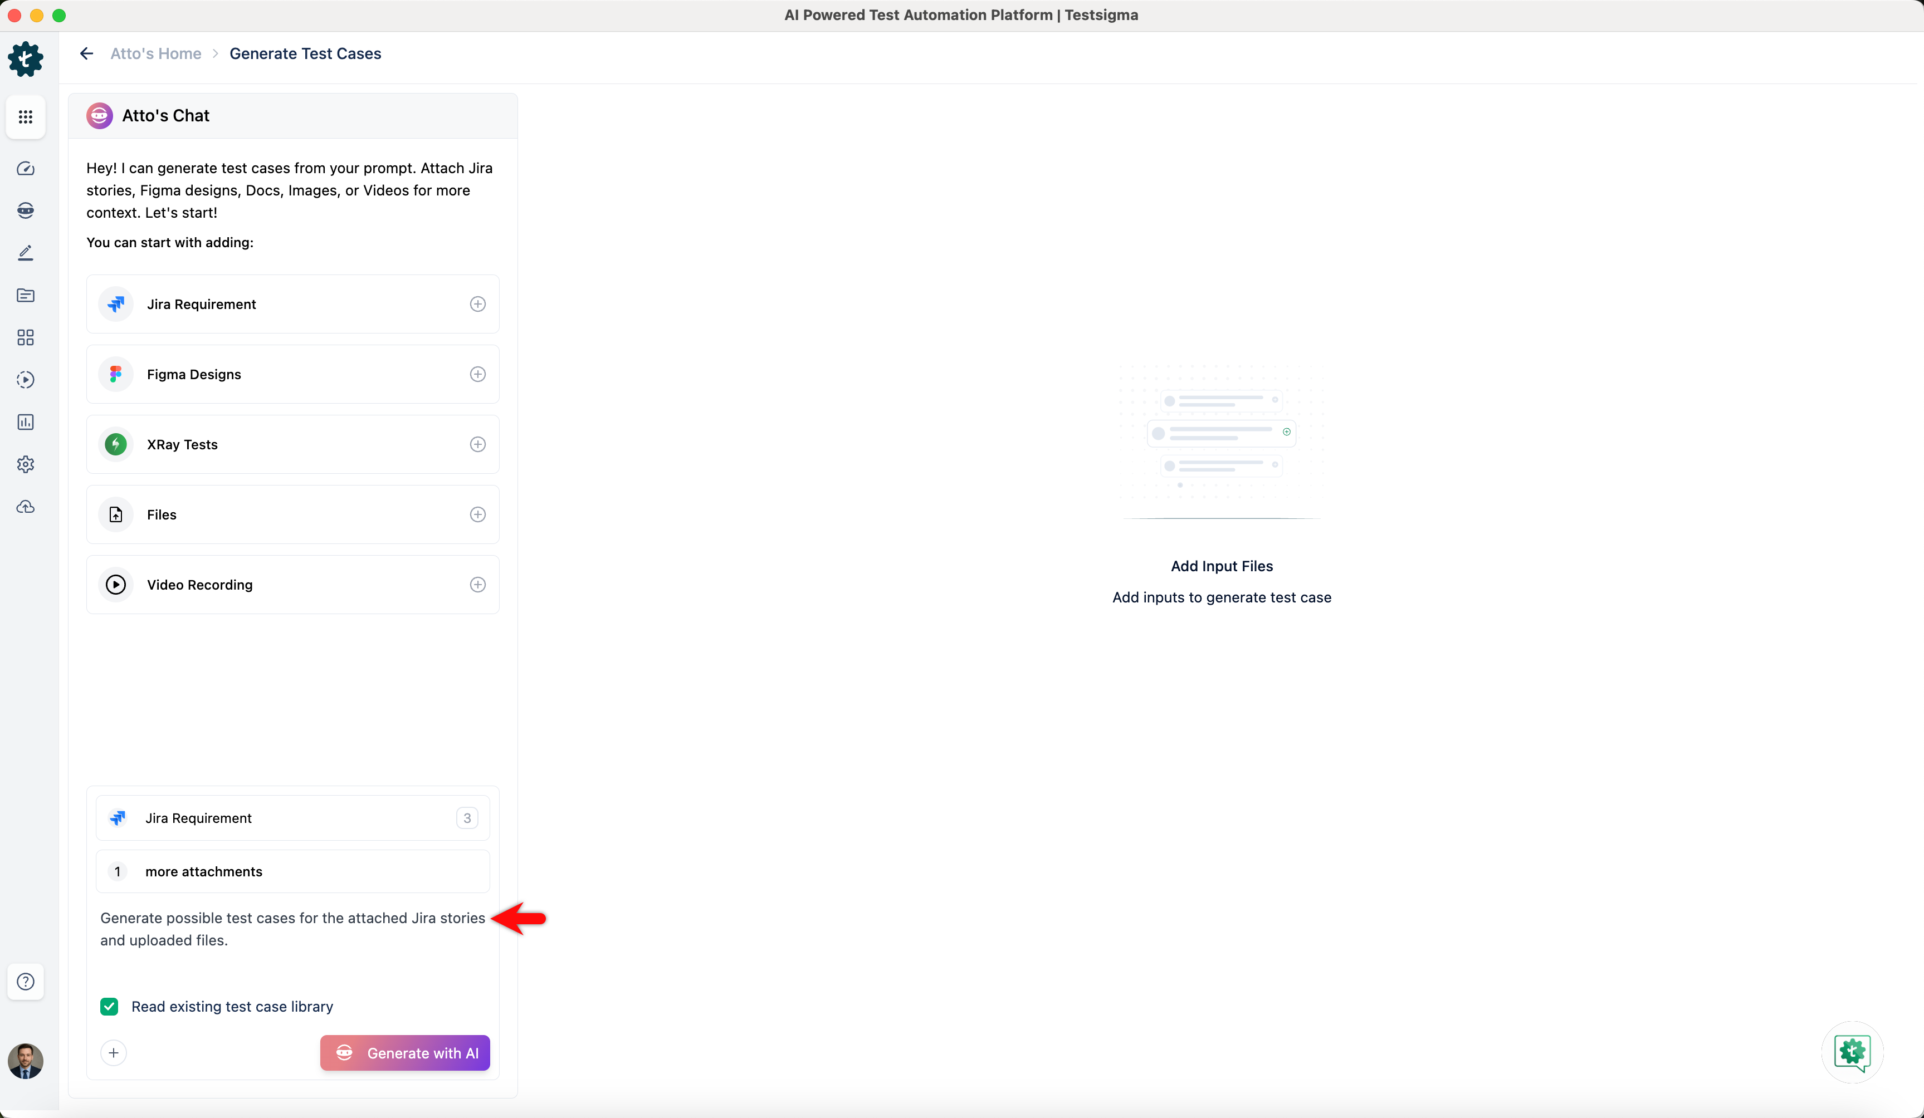Expand the Jira Requirement add option
1924x1118 pixels.
477,304
